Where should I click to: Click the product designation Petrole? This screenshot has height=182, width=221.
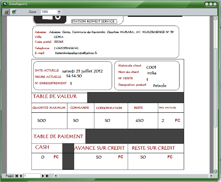(160, 86)
